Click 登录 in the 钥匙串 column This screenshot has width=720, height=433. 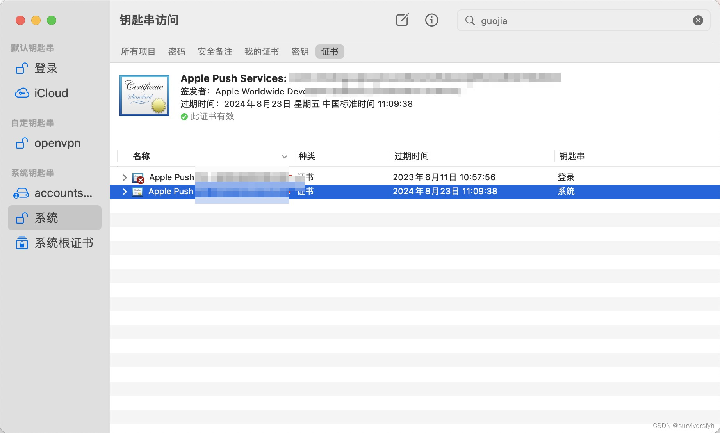click(566, 177)
